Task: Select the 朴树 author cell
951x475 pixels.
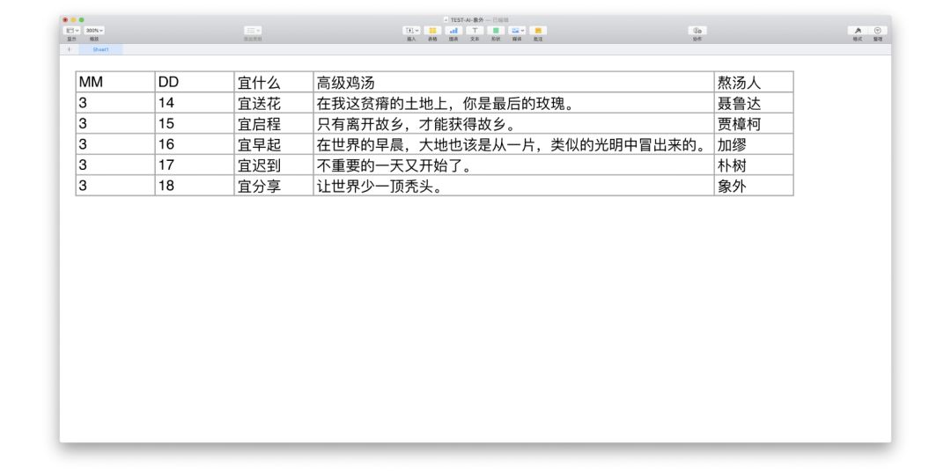Action: (754, 164)
